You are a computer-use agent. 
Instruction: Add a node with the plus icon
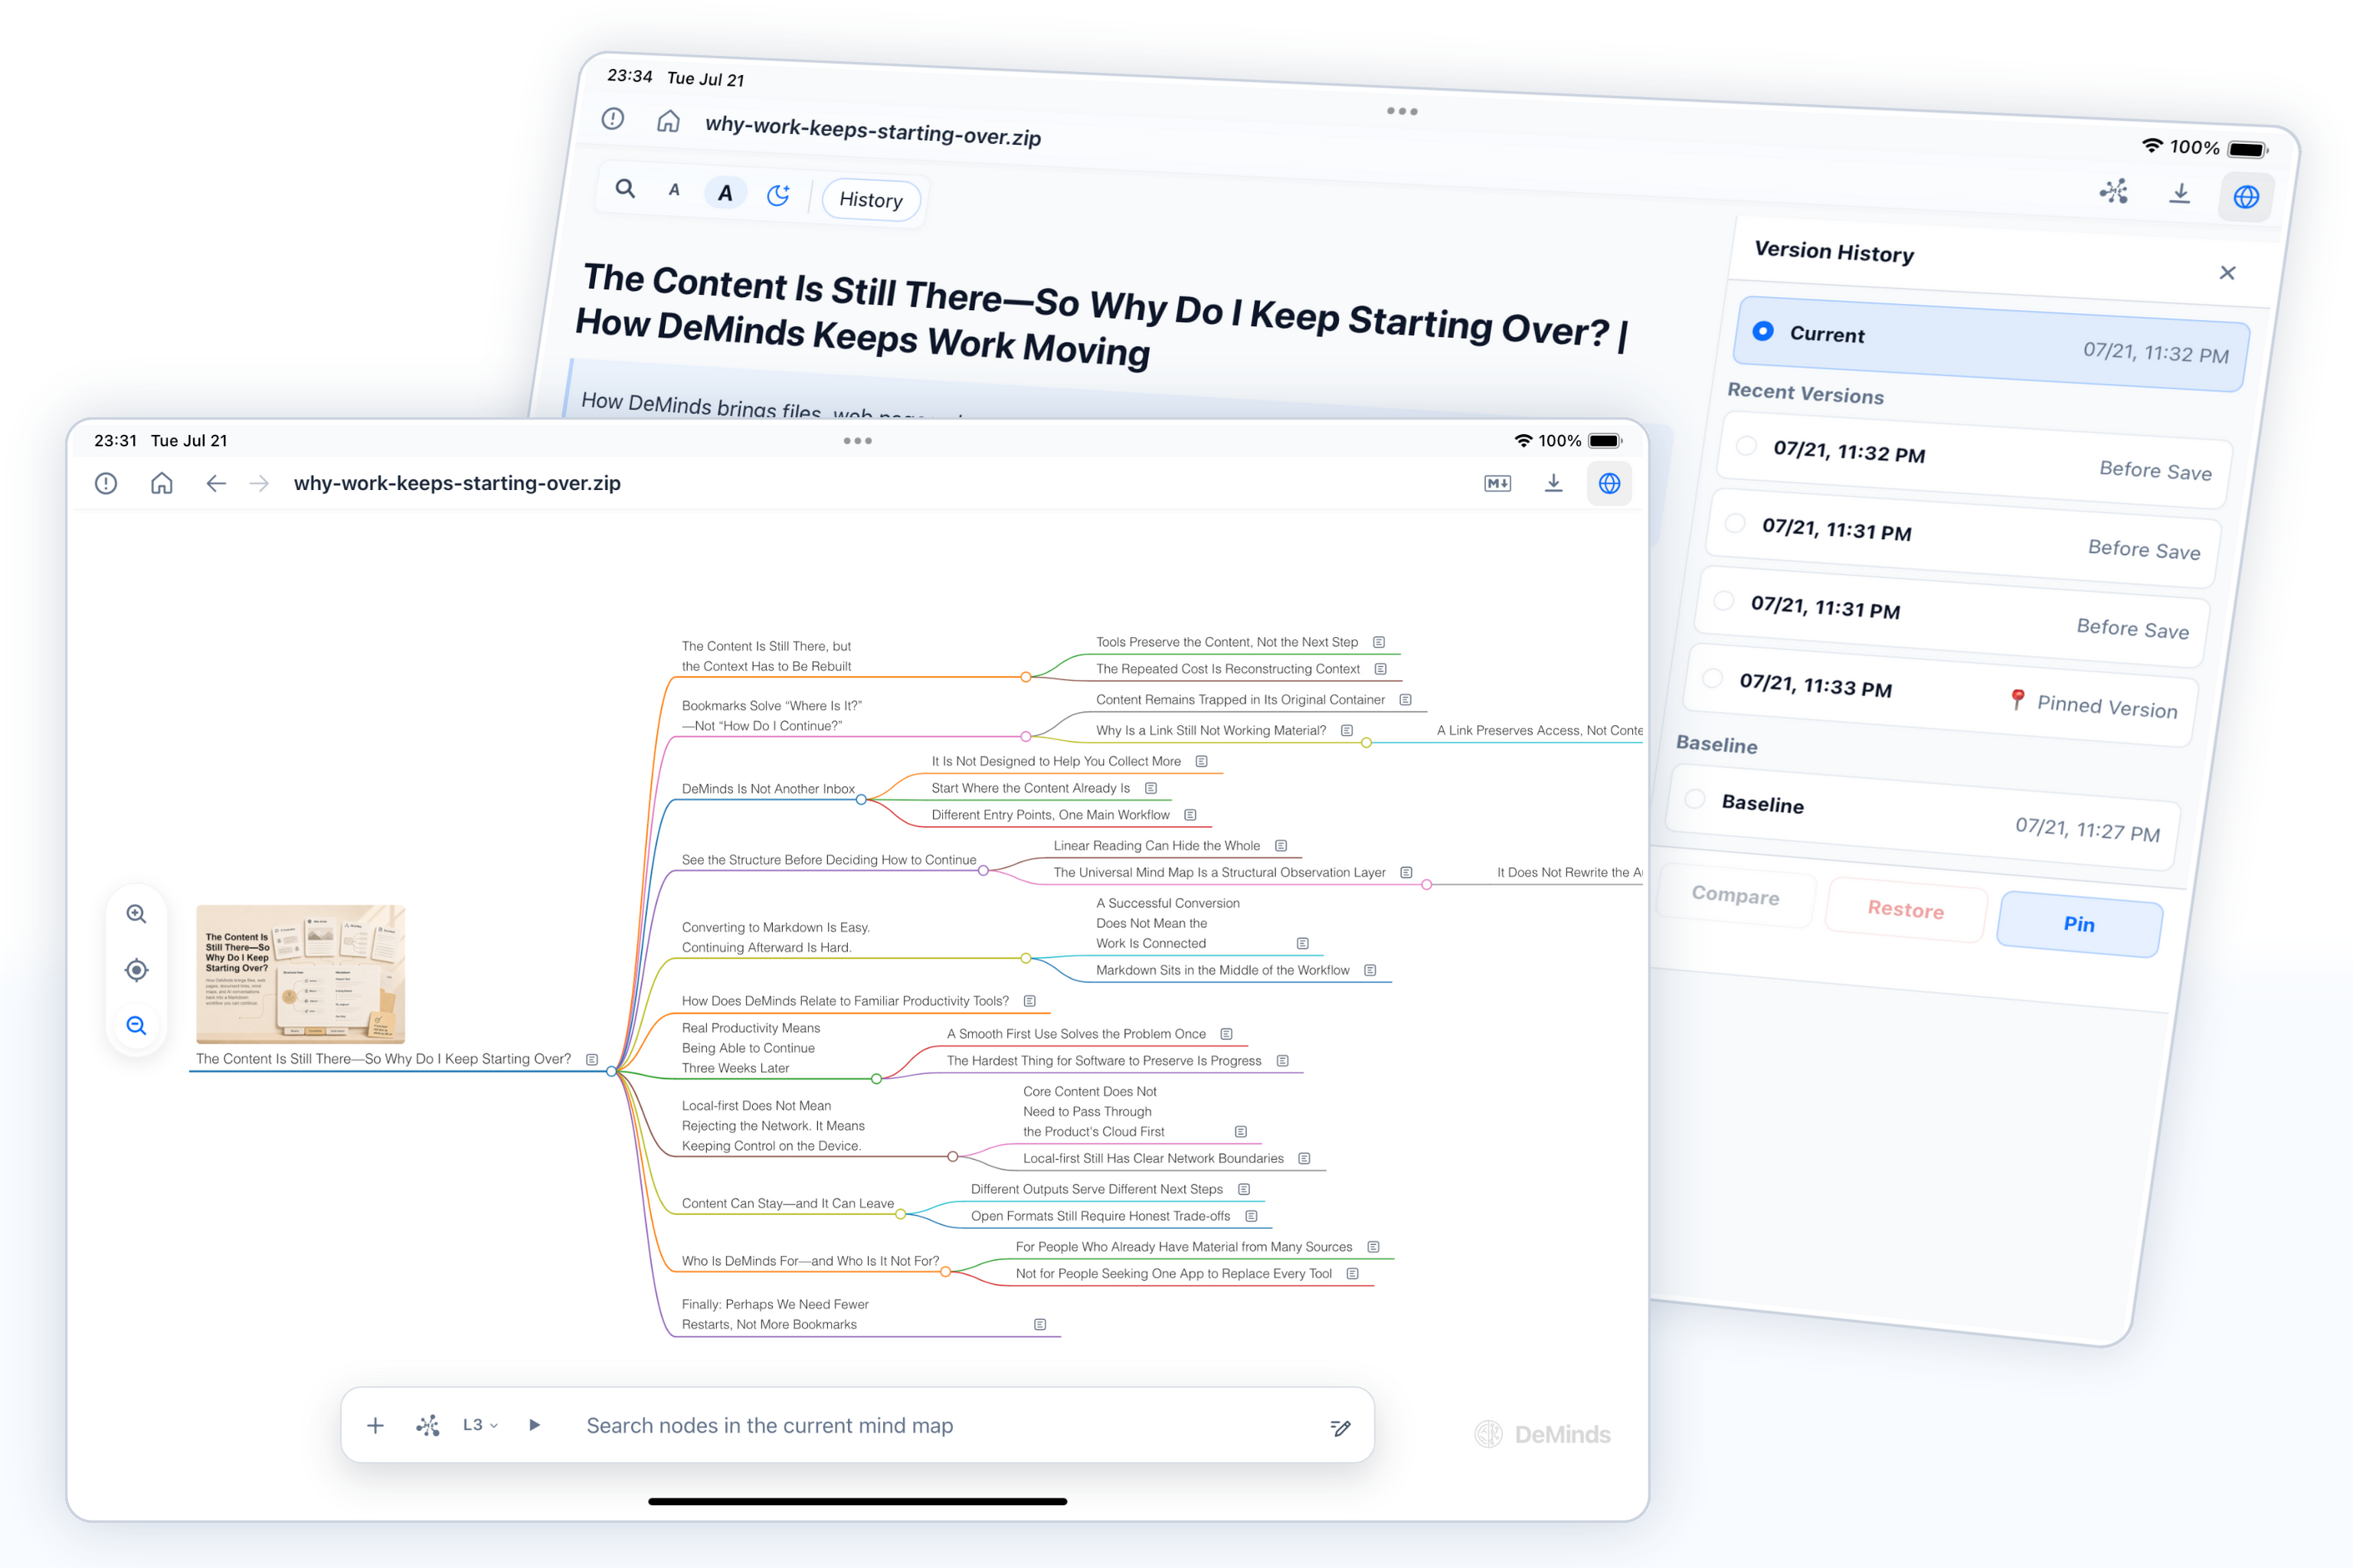[375, 1425]
